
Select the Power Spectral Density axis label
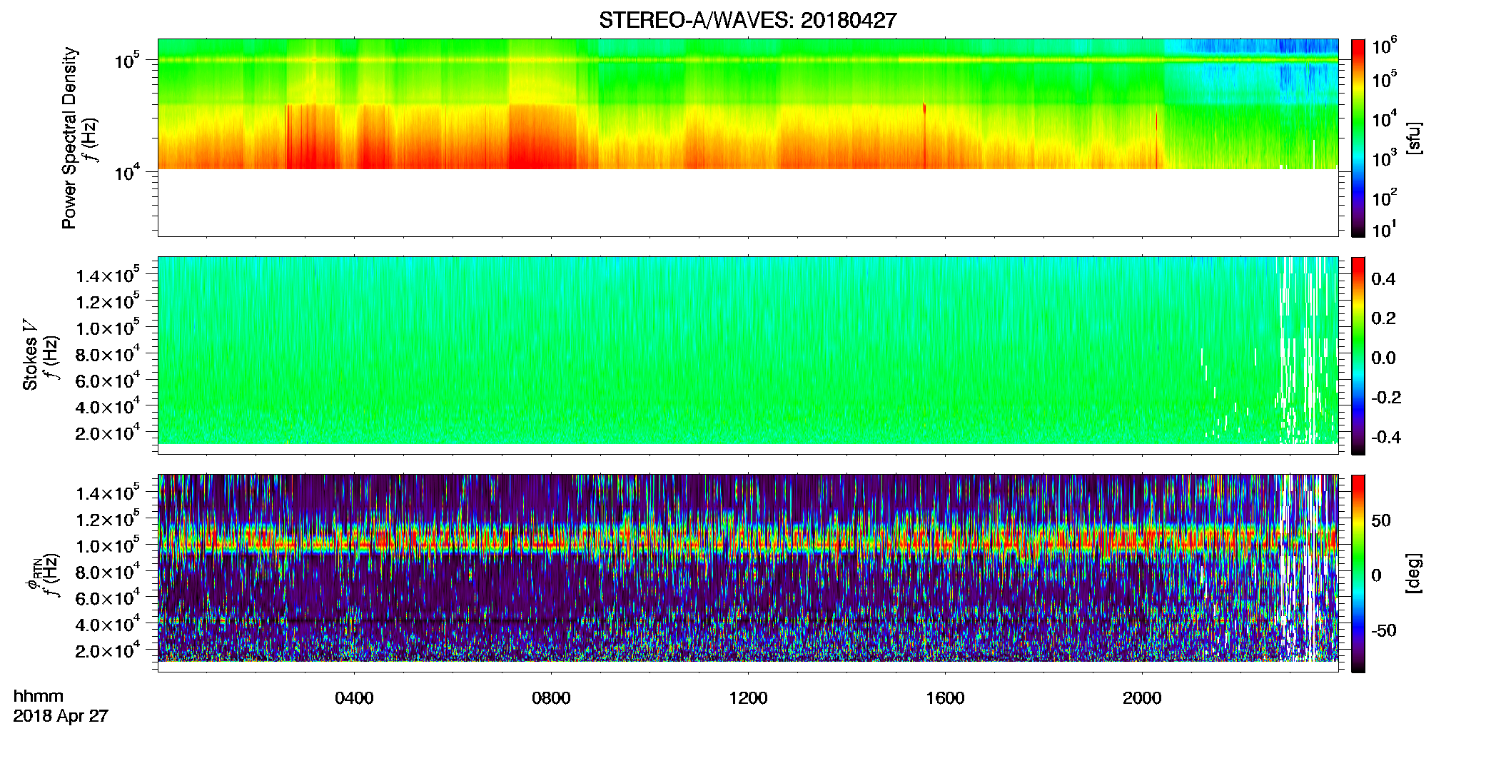[x=69, y=138]
